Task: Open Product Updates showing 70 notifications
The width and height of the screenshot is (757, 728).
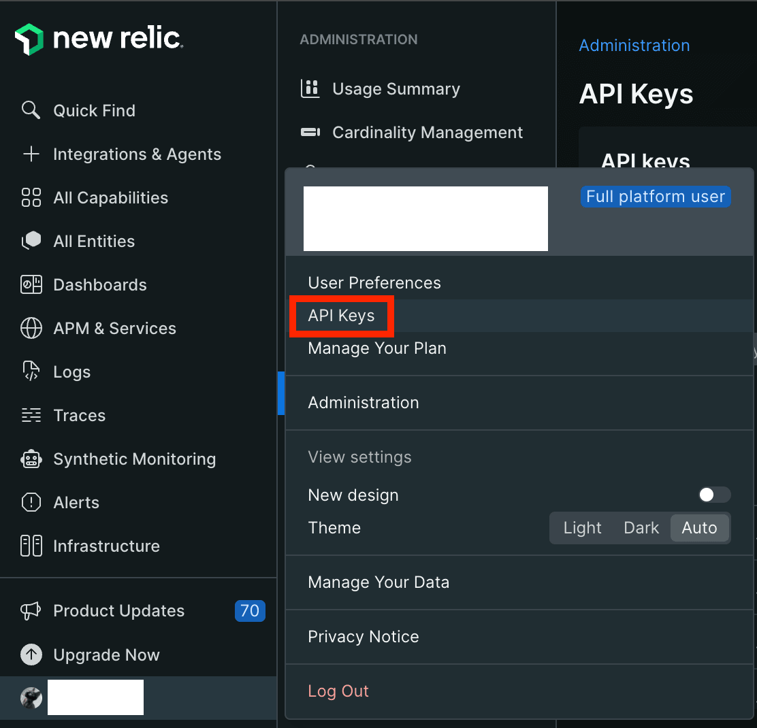Action: [x=118, y=611]
